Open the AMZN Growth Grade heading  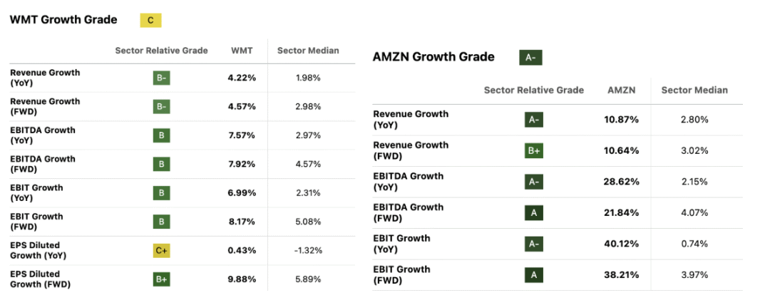pyautogui.click(x=433, y=57)
